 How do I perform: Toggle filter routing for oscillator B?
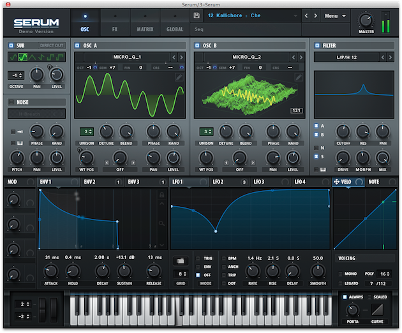pyautogui.click(x=316, y=135)
